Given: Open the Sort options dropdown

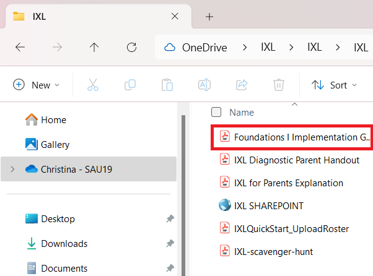Looking at the screenshot, I should pos(334,85).
